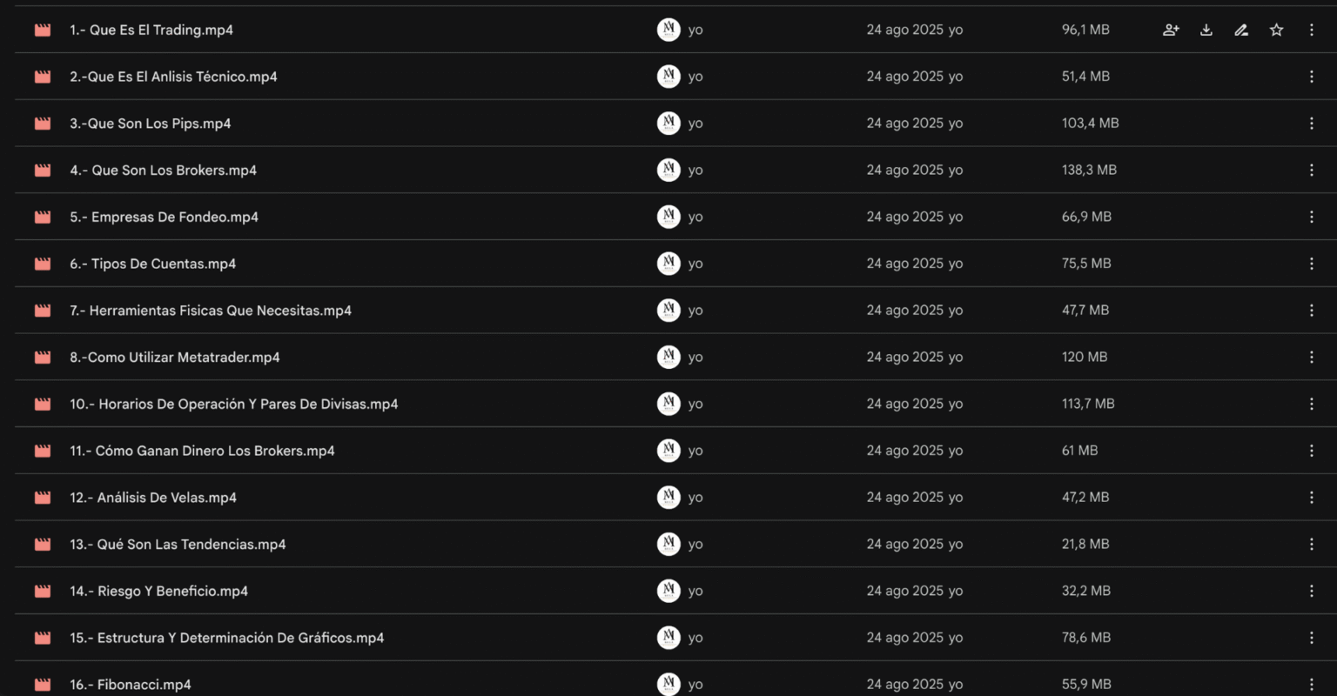This screenshot has height=696, width=1337.
Task: Open more actions for Que Son Los Pips
Action: point(1311,124)
